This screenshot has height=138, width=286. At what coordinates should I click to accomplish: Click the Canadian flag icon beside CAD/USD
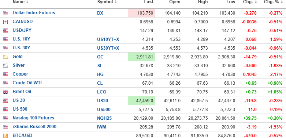click(5, 22)
